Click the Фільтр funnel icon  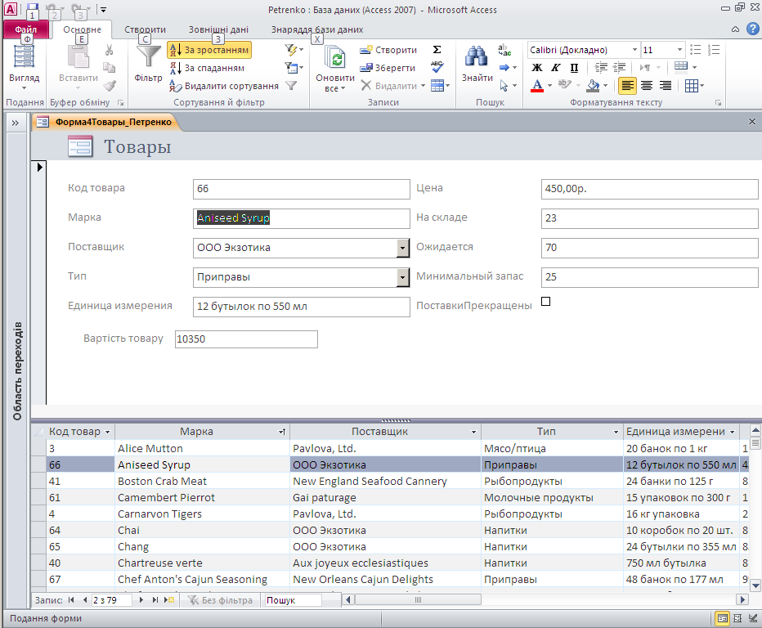coord(149,57)
